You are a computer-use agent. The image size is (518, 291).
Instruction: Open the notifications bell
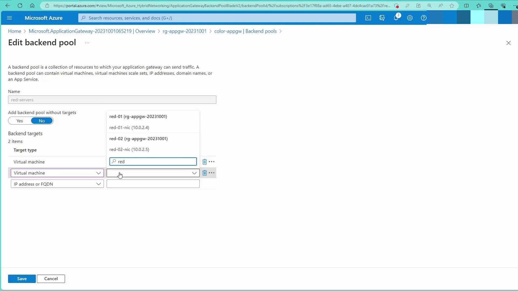[396, 18]
